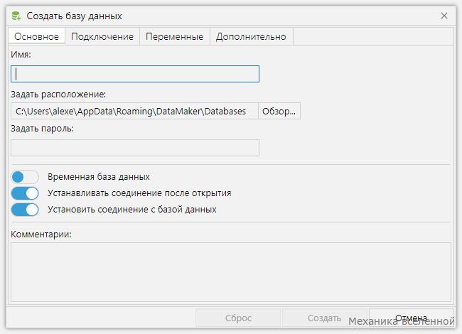
Task: Click the Задать пароль password field
Action: pos(135,148)
